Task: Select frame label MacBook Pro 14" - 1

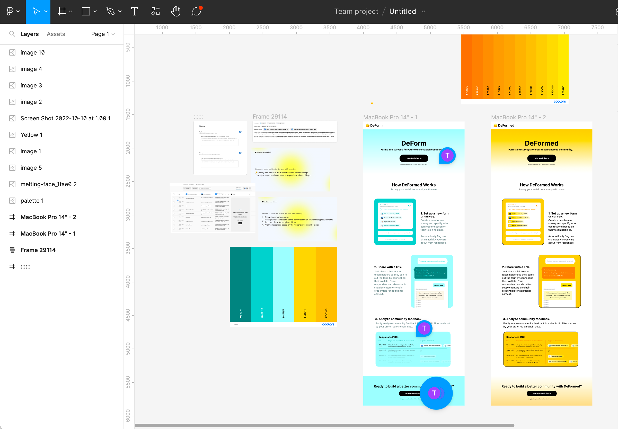Action: tap(390, 117)
